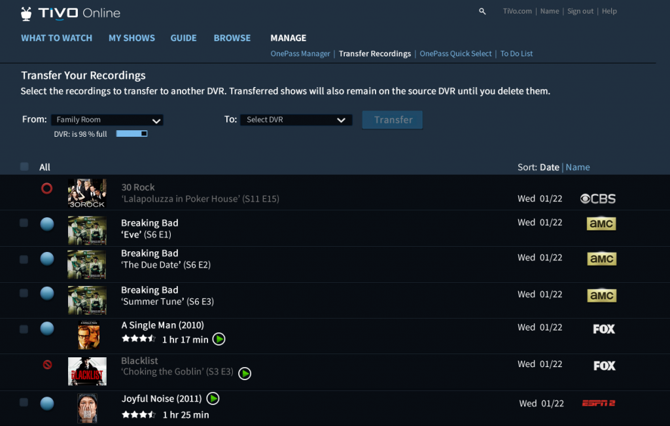Sort recordings by Name

coord(578,168)
